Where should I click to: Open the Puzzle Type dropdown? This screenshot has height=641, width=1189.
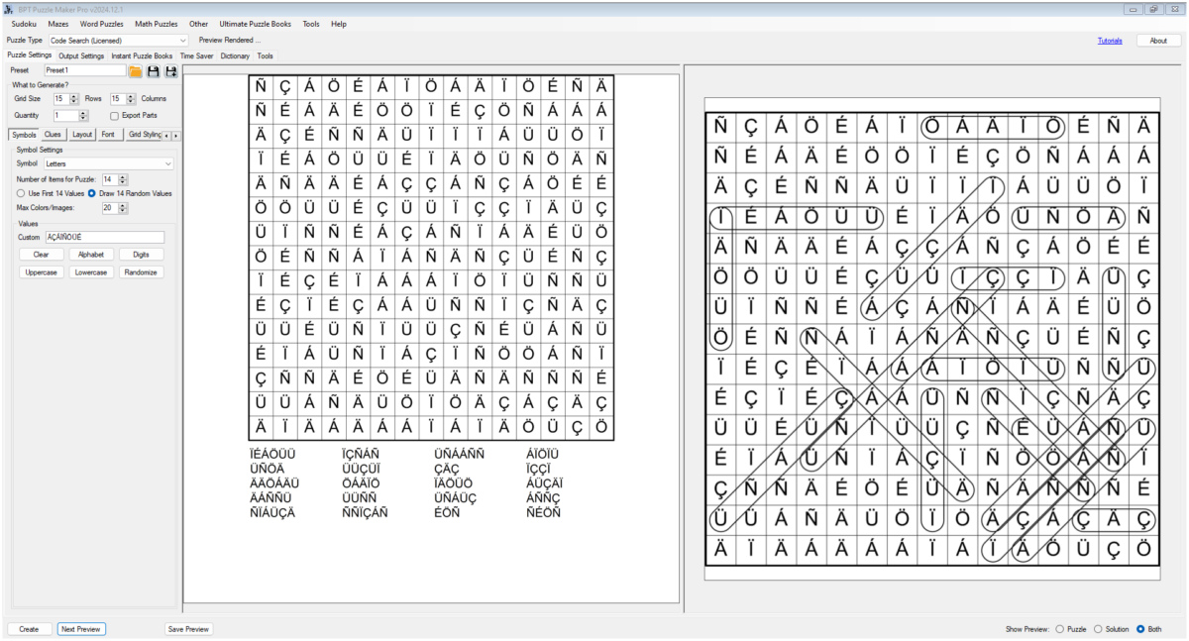tap(118, 41)
